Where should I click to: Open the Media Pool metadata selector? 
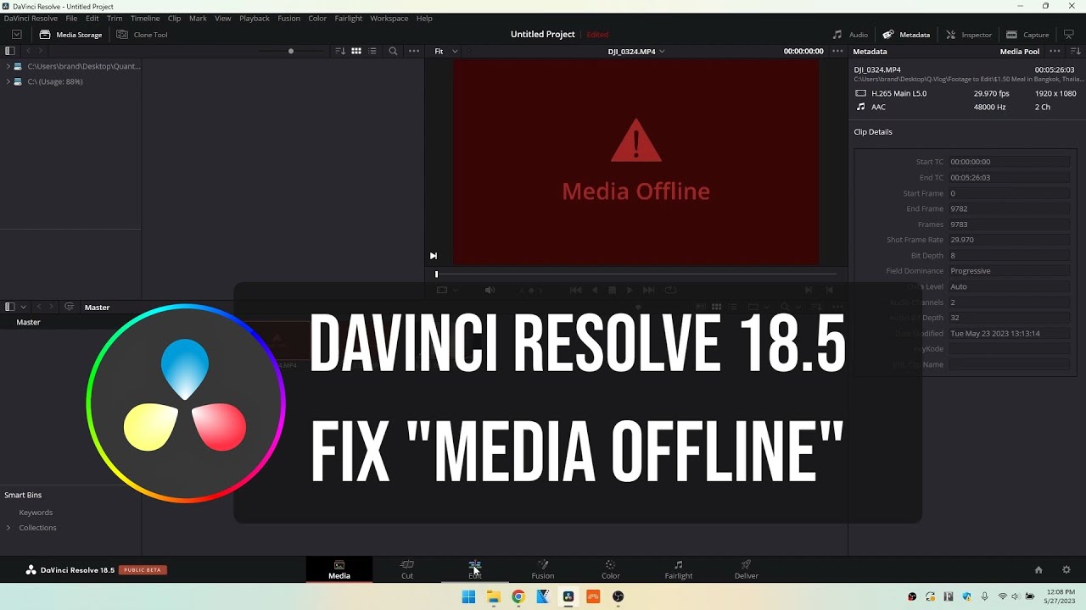click(1019, 51)
